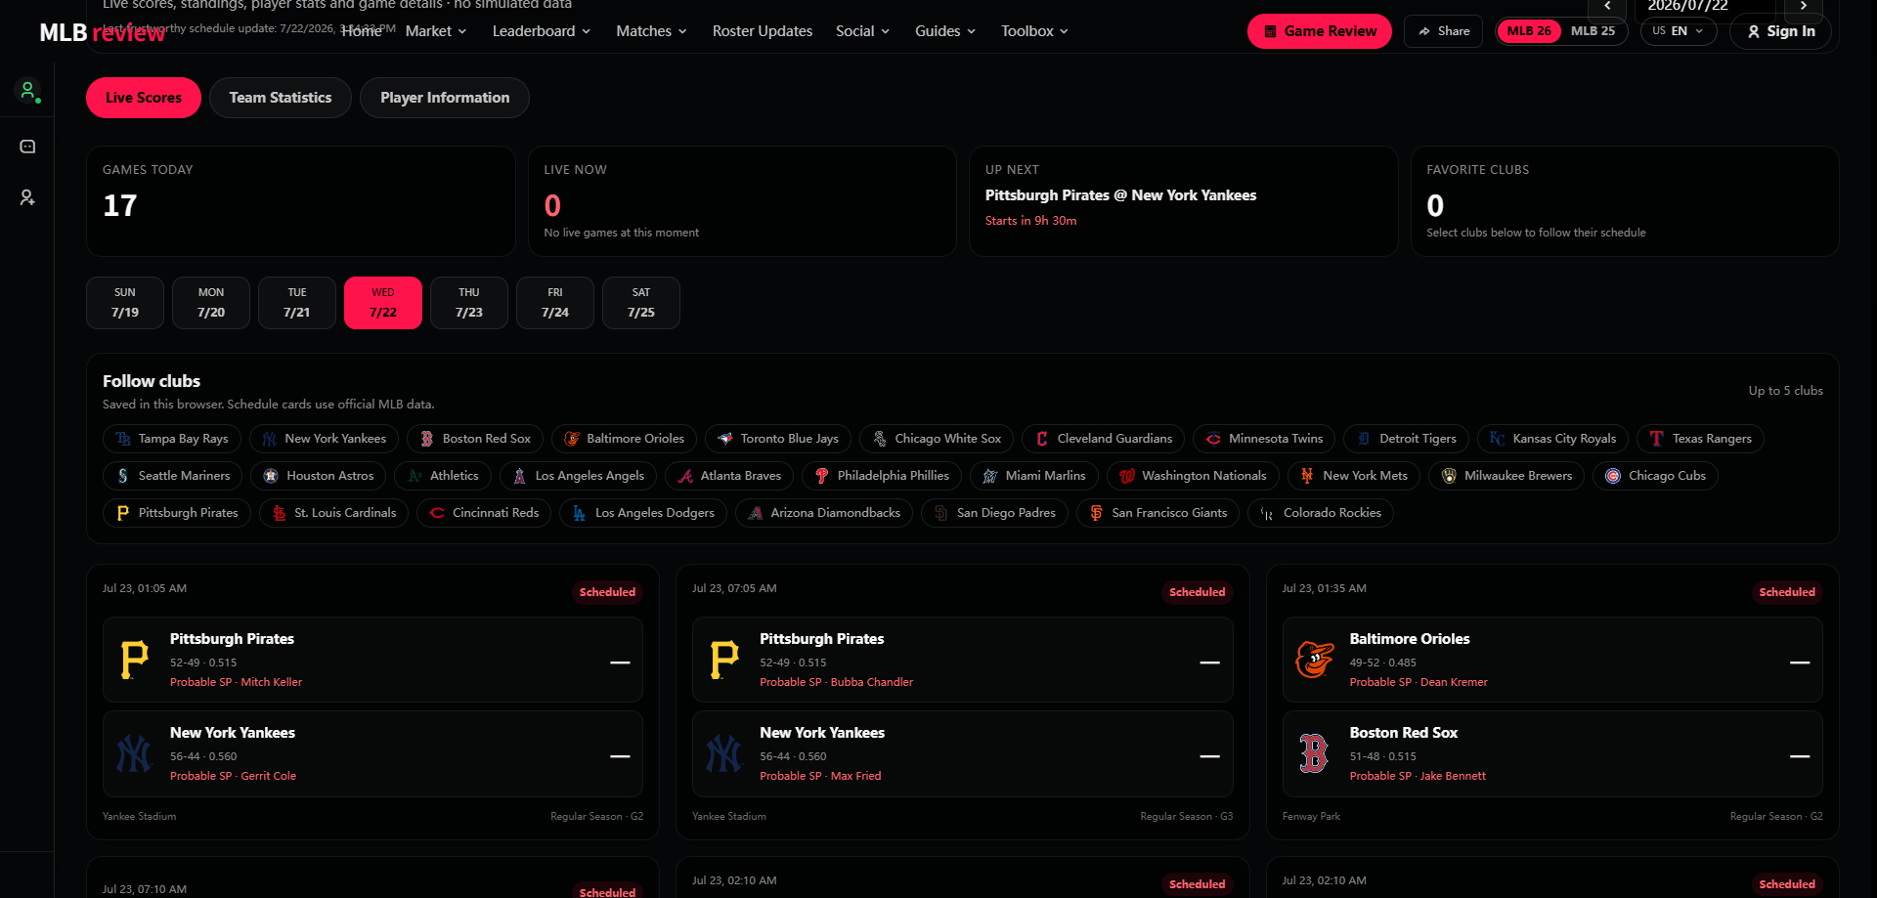Image resolution: width=1877 pixels, height=898 pixels.
Task: Open the US EN language selector
Action: 1679,31
